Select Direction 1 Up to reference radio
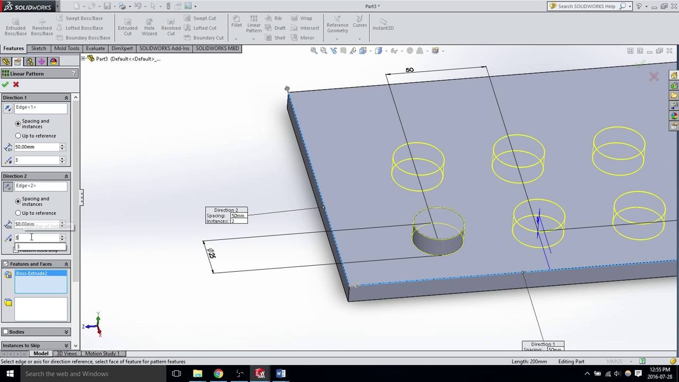Screen dimensions: 679x382 coord(18,136)
